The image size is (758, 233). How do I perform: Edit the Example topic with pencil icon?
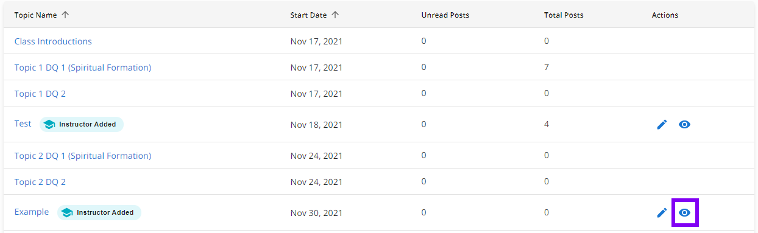coord(662,212)
